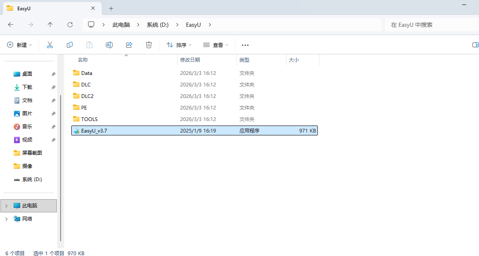Click the Rename icon in toolbar
Viewport: 479px width, 256px height.
coord(109,45)
